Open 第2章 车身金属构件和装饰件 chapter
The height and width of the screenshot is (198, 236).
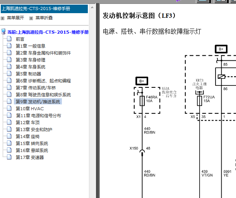pos(43,53)
